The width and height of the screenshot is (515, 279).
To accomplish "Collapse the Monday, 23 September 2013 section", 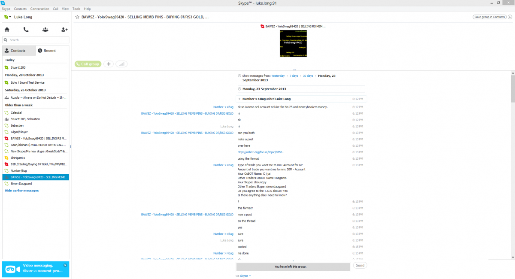I will point(239,89).
